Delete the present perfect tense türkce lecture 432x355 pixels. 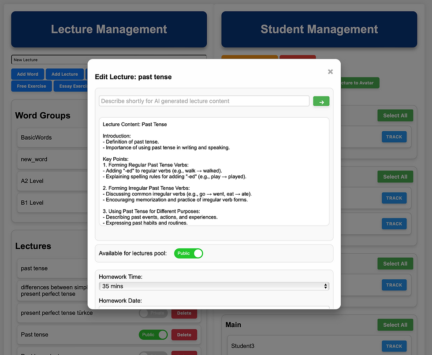click(x=184, y=313)
